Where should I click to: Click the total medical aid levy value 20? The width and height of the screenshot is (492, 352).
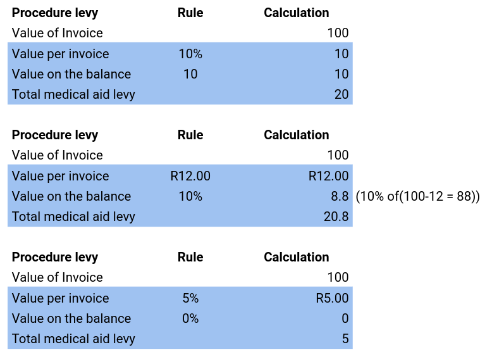pyautogui.click(x=341, y=94)
